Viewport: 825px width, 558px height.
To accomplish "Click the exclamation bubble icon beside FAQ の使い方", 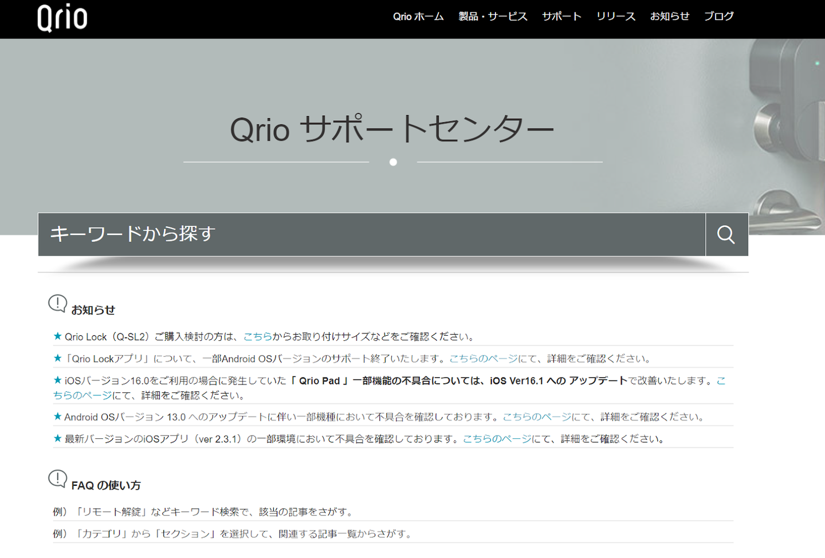I will click(58, 479).
